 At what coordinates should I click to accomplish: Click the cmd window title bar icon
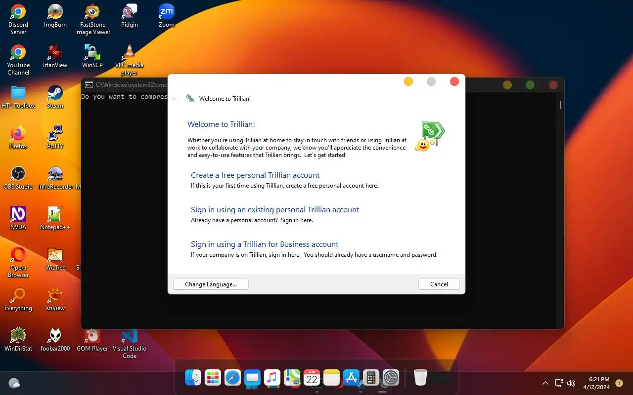[x=89, y=85]
